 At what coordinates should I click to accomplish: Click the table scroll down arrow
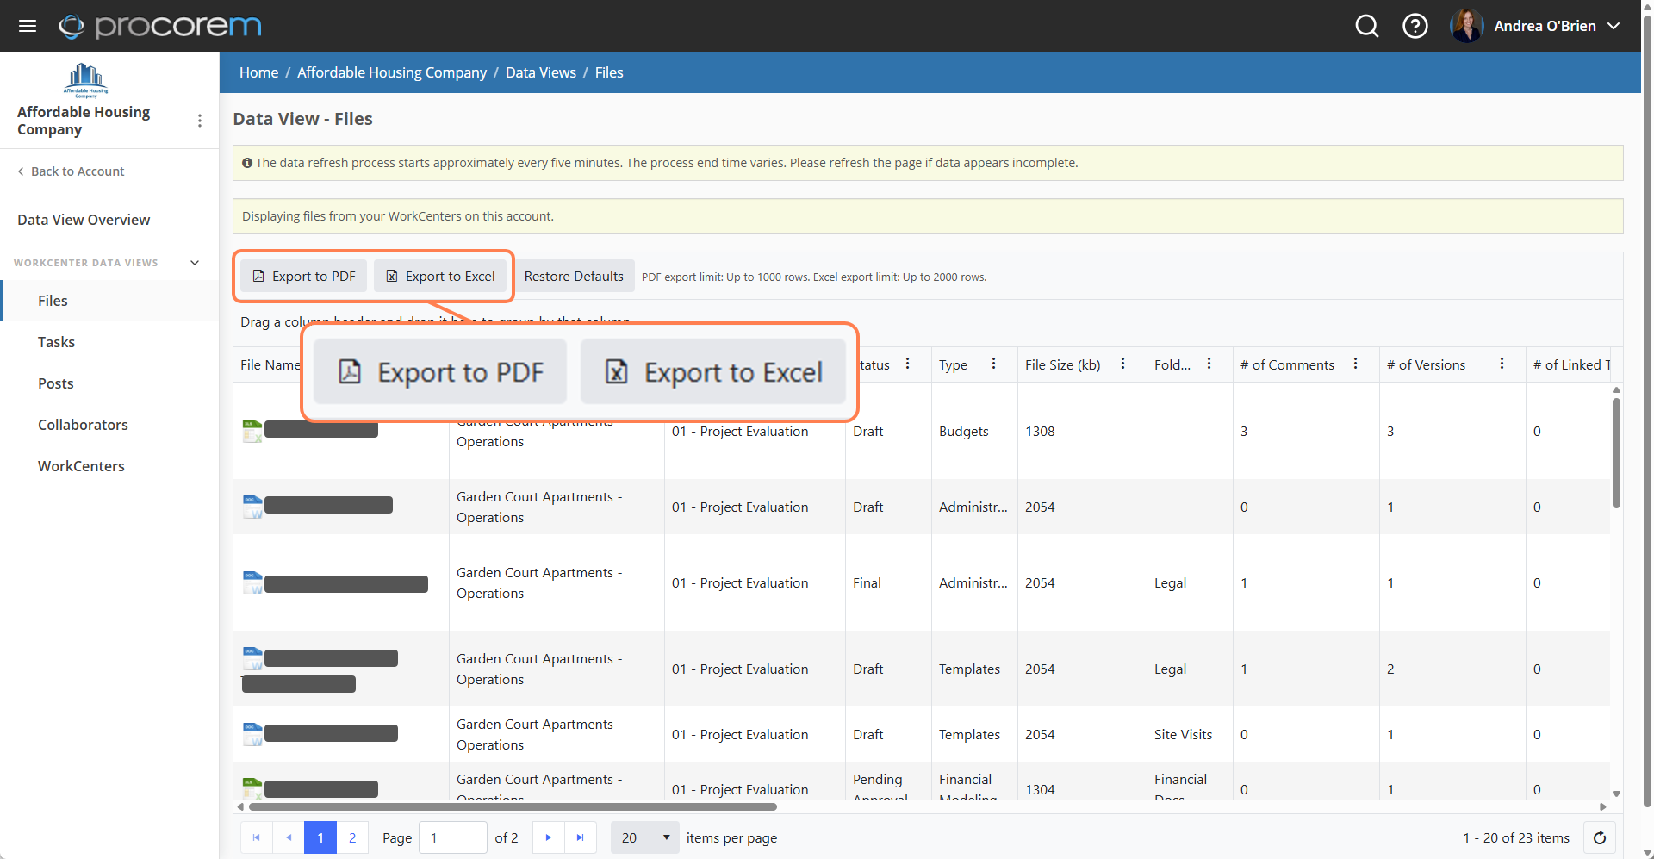(x=1616, y=794)
